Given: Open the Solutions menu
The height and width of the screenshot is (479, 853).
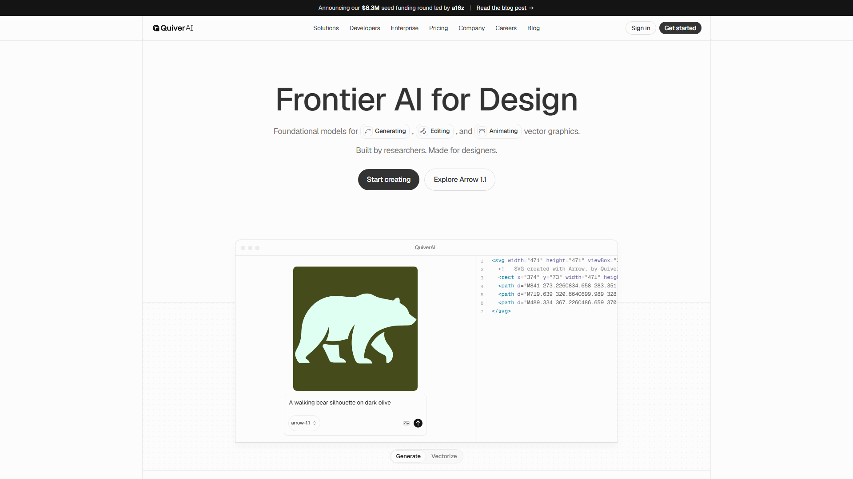Looking at the screenshot, I should point(326,28).
